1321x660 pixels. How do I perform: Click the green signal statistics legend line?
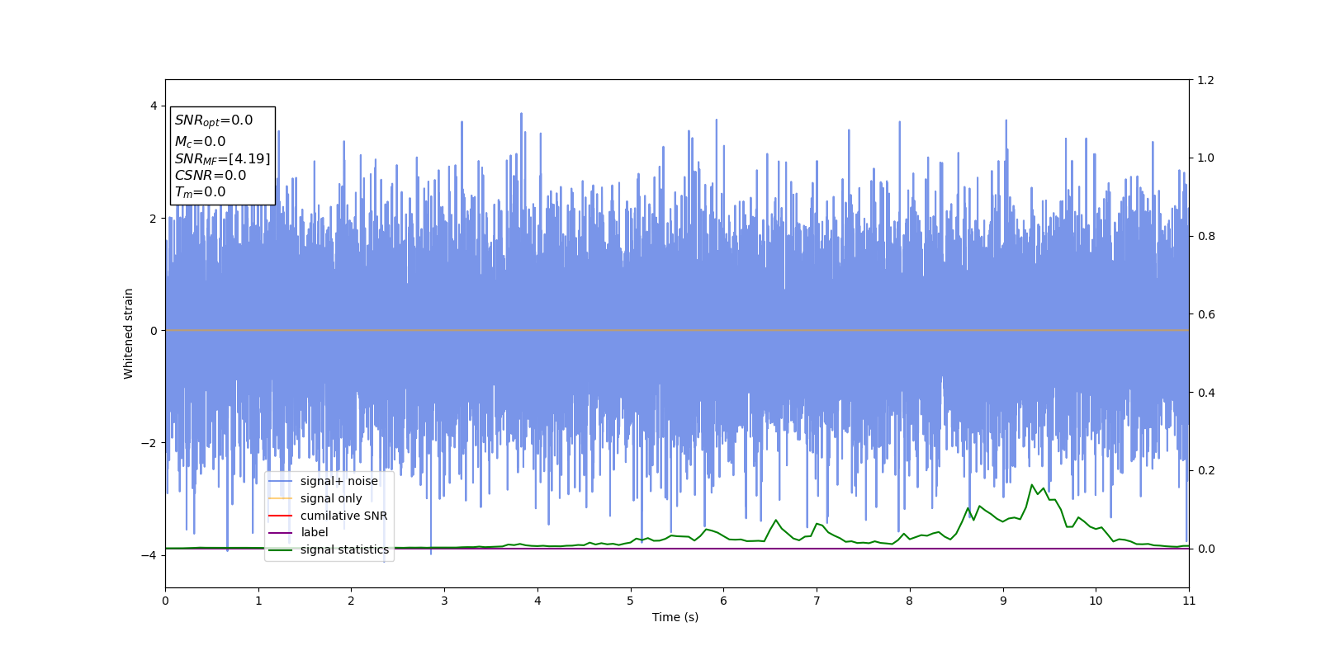(x=281, y=550)
